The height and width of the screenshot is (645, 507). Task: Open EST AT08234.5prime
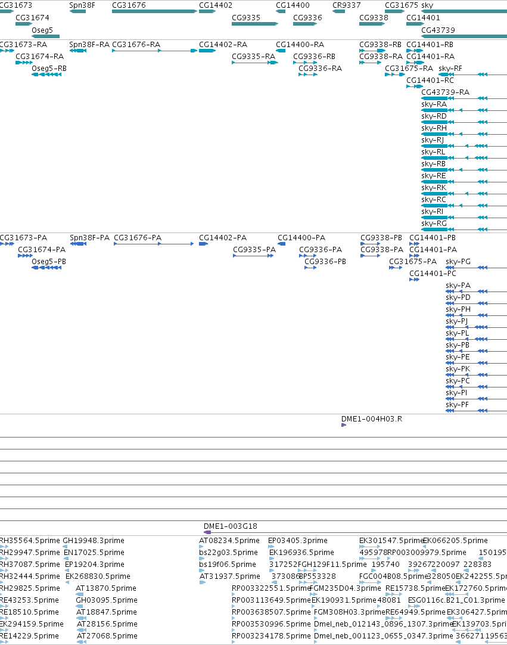(201, 547)
